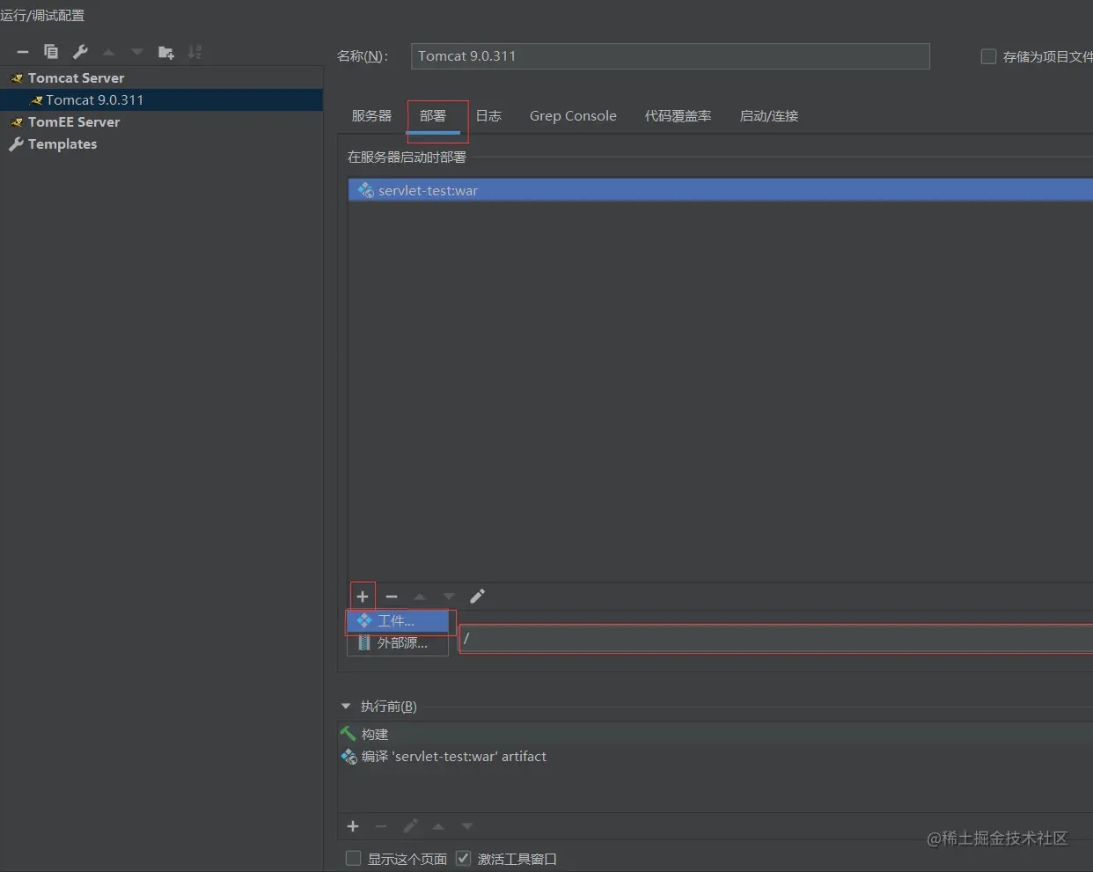Click the add deployment plus icon
Screen dimensions: 1093x872
[x=363, y=597]
